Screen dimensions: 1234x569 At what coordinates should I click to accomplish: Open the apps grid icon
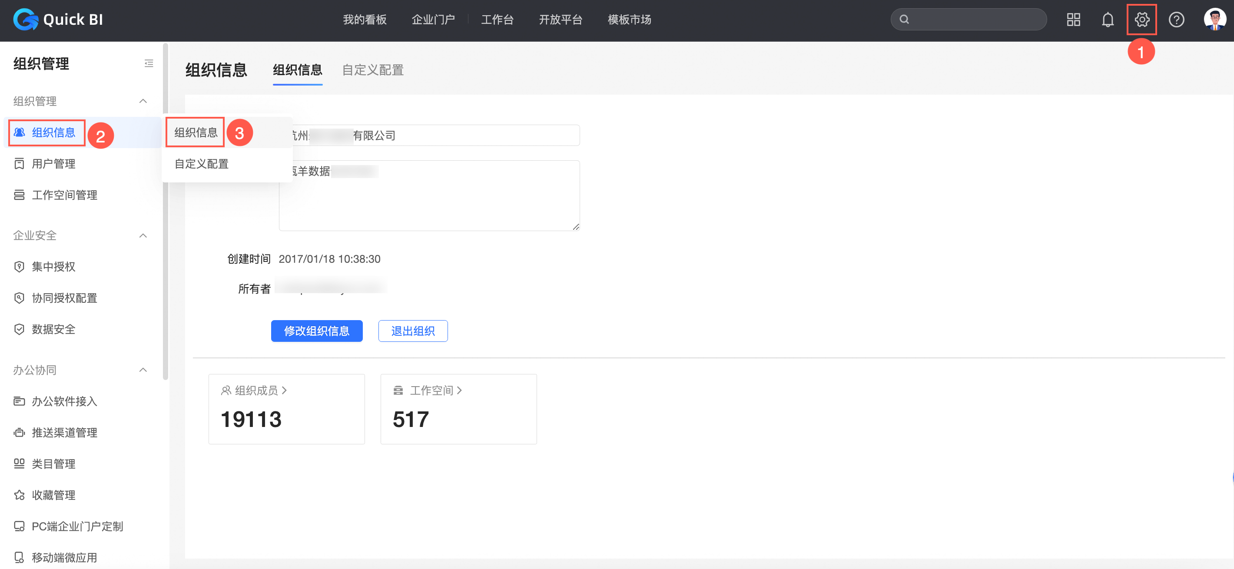pos(1073,20)
